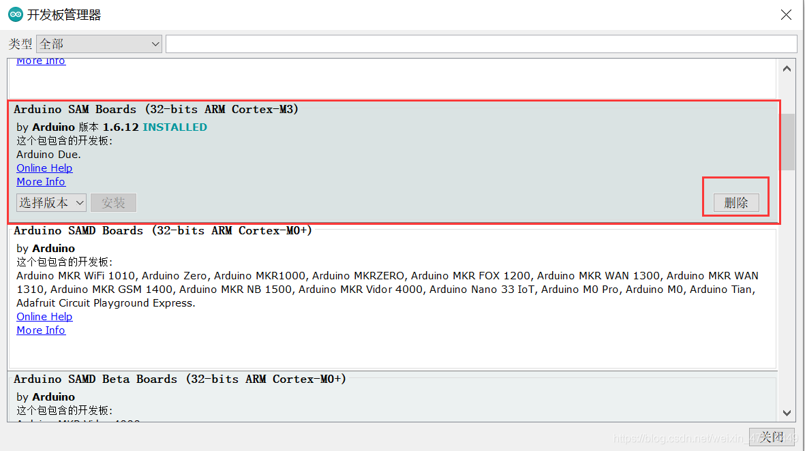Click the scrollbar down arrow
This screenshot has width=805, height=451.
[x=787, y=413]
